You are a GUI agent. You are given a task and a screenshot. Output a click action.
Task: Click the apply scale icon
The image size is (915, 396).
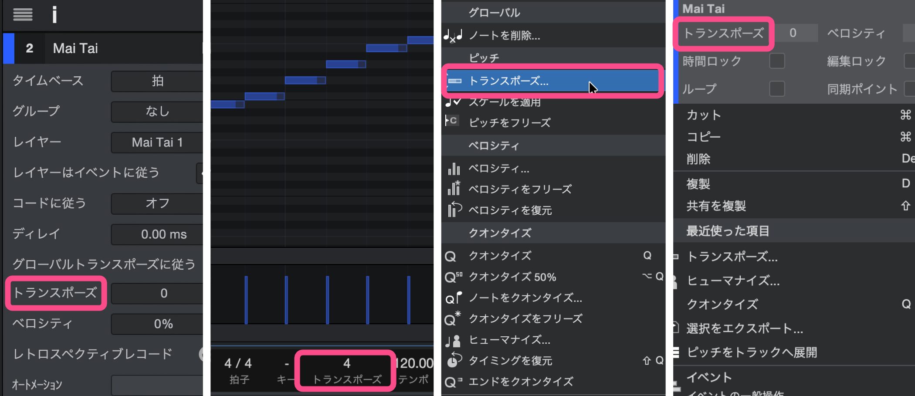[x=453, y=102]
